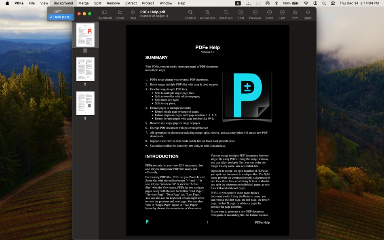The image size is (384, 240).
Task: Open the Merge menu
Action: (x=84, y=3)
